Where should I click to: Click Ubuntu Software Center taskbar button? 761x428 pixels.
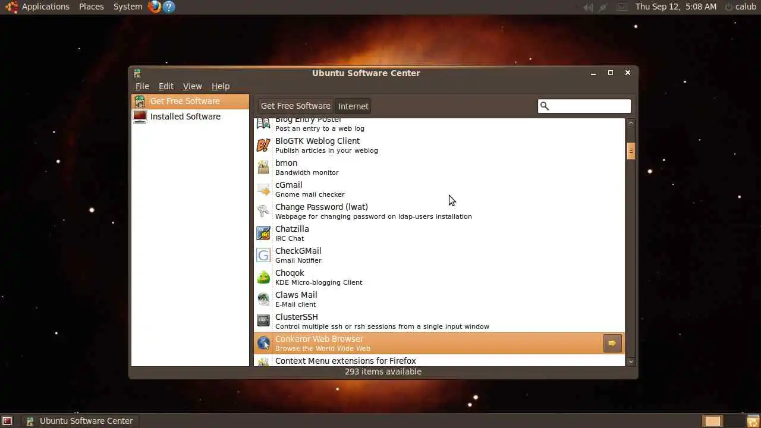[80, 421]
